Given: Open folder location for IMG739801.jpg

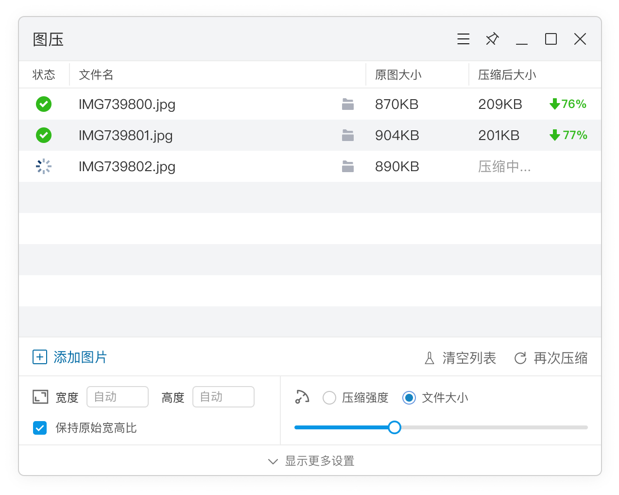Looking at the screenshot, I should (x=347, y=135).
